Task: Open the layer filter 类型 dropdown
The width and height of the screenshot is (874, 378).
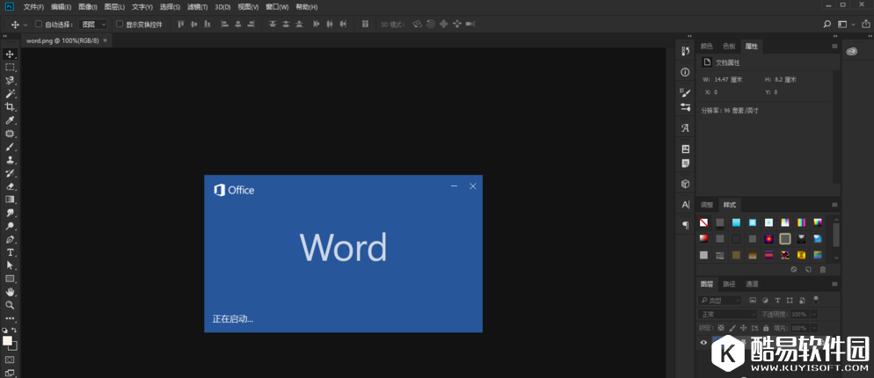Action: [721, 301]
